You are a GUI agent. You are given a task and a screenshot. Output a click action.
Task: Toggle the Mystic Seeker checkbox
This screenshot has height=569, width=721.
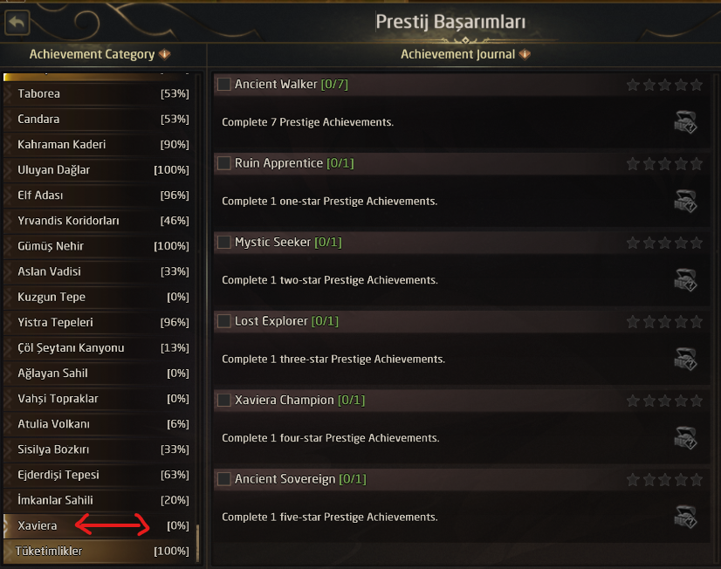[x=224, y=242]
